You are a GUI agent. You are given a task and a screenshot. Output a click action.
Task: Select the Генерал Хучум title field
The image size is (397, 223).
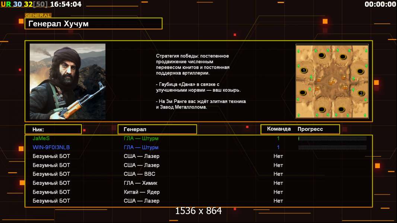(x=93, y=23)
